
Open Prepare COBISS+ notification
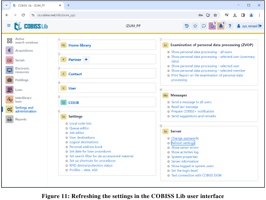(x=193, y=111)
